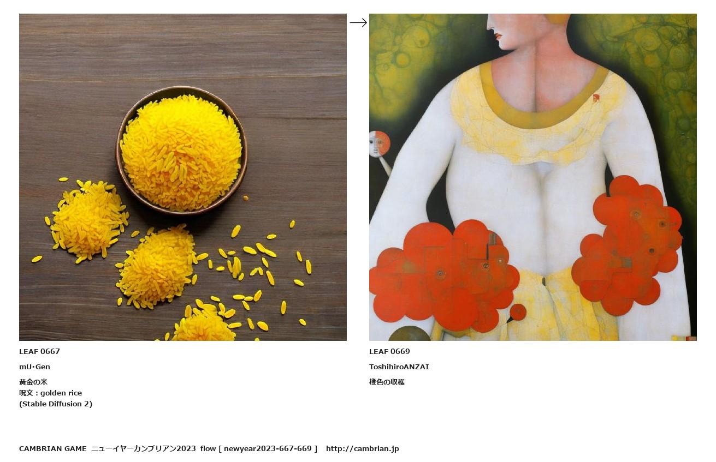Click the arrow between the two images

[x=358, y=23]
